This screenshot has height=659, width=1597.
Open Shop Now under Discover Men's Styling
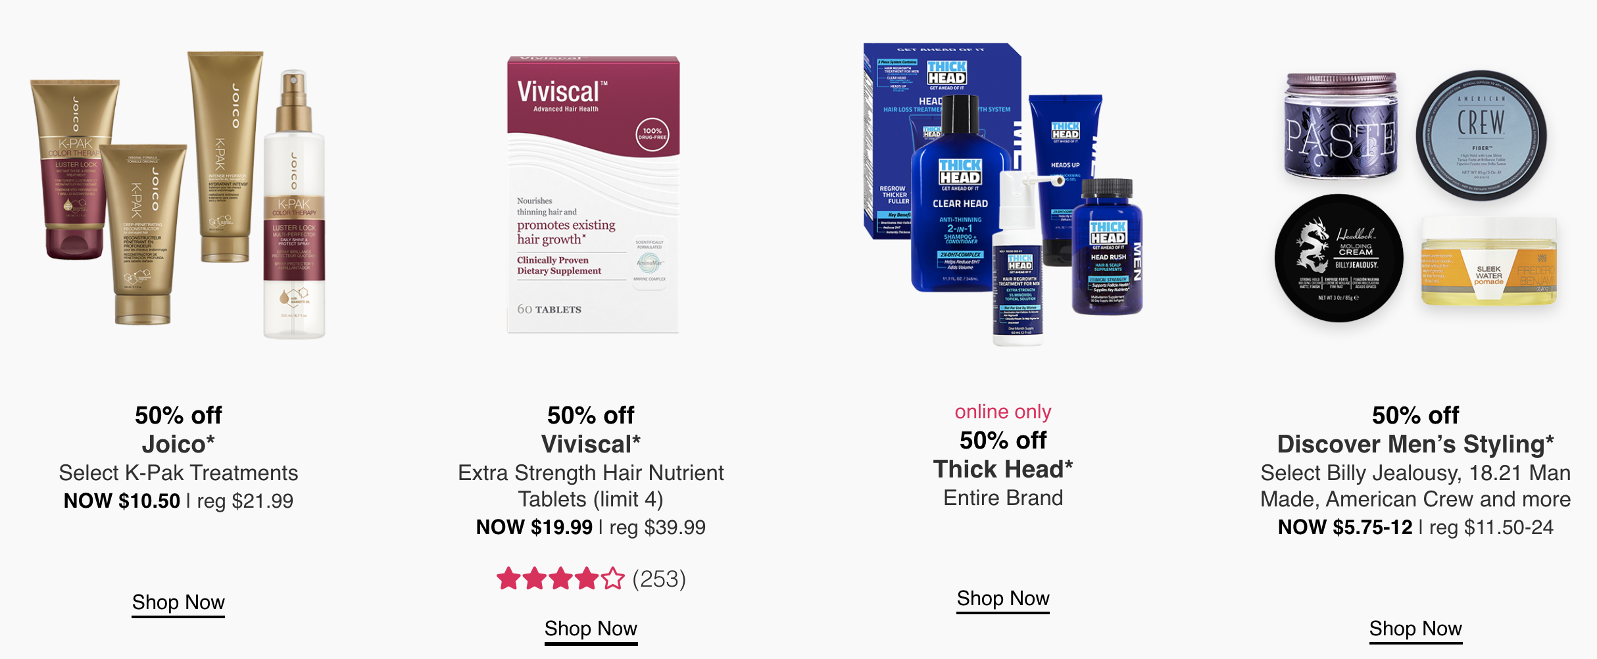click(1415, 629)
